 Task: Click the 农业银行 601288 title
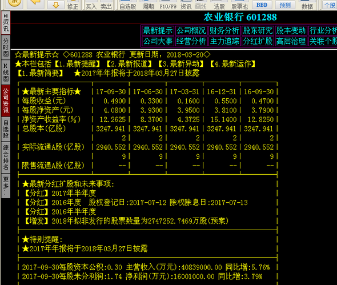240,17
